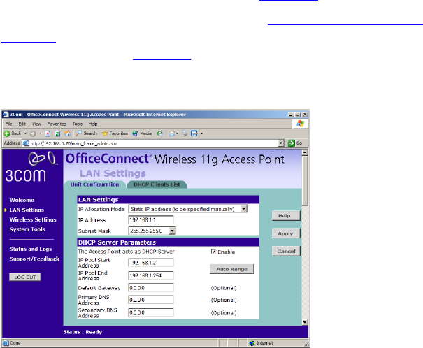The image size is (423, 348).
Task: Open Status and Logs in the sidebar
Action: point(31,249)
